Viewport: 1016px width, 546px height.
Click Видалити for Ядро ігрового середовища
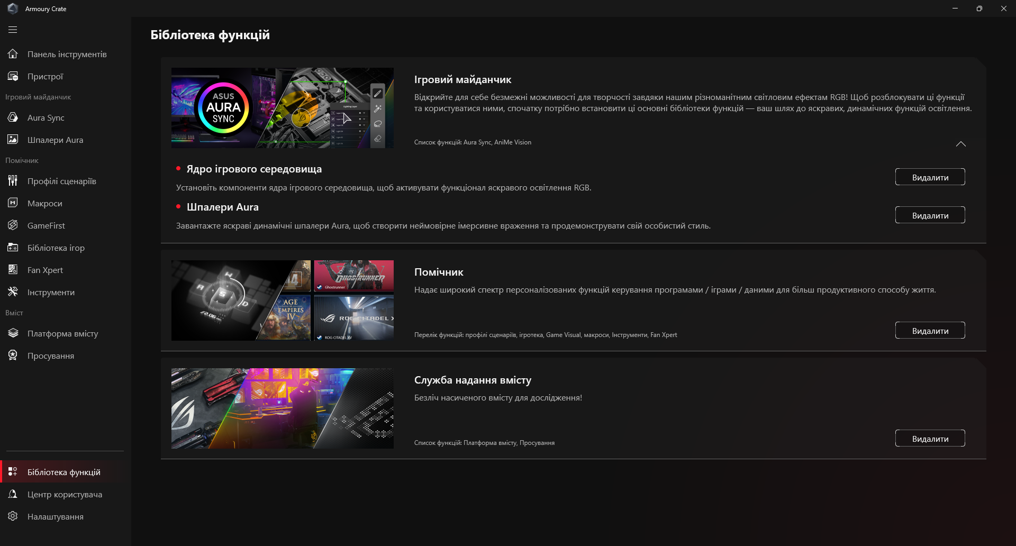(930, 177)
